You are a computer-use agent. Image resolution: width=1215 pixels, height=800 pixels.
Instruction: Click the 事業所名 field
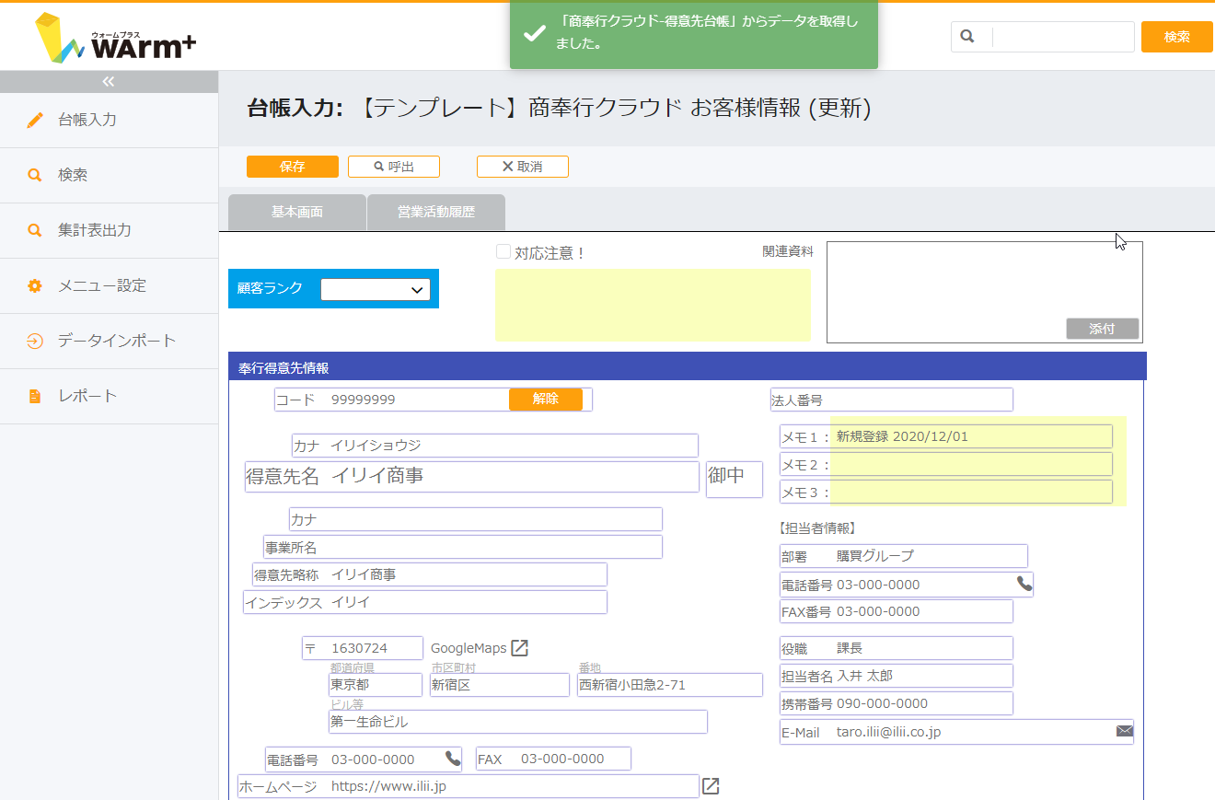point(463,547)
